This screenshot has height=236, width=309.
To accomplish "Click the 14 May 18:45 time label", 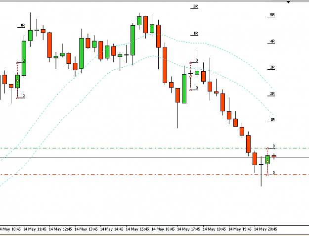I will pyautogui.click(x=214, y=229).
